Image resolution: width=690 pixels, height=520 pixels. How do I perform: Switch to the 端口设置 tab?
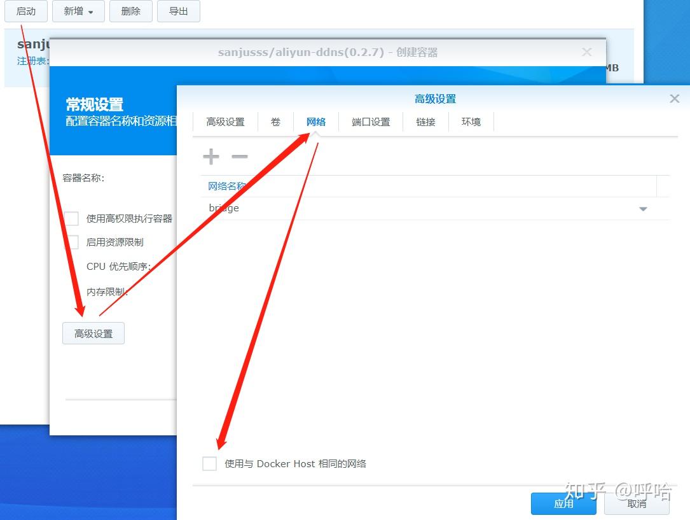pos(371,122)
